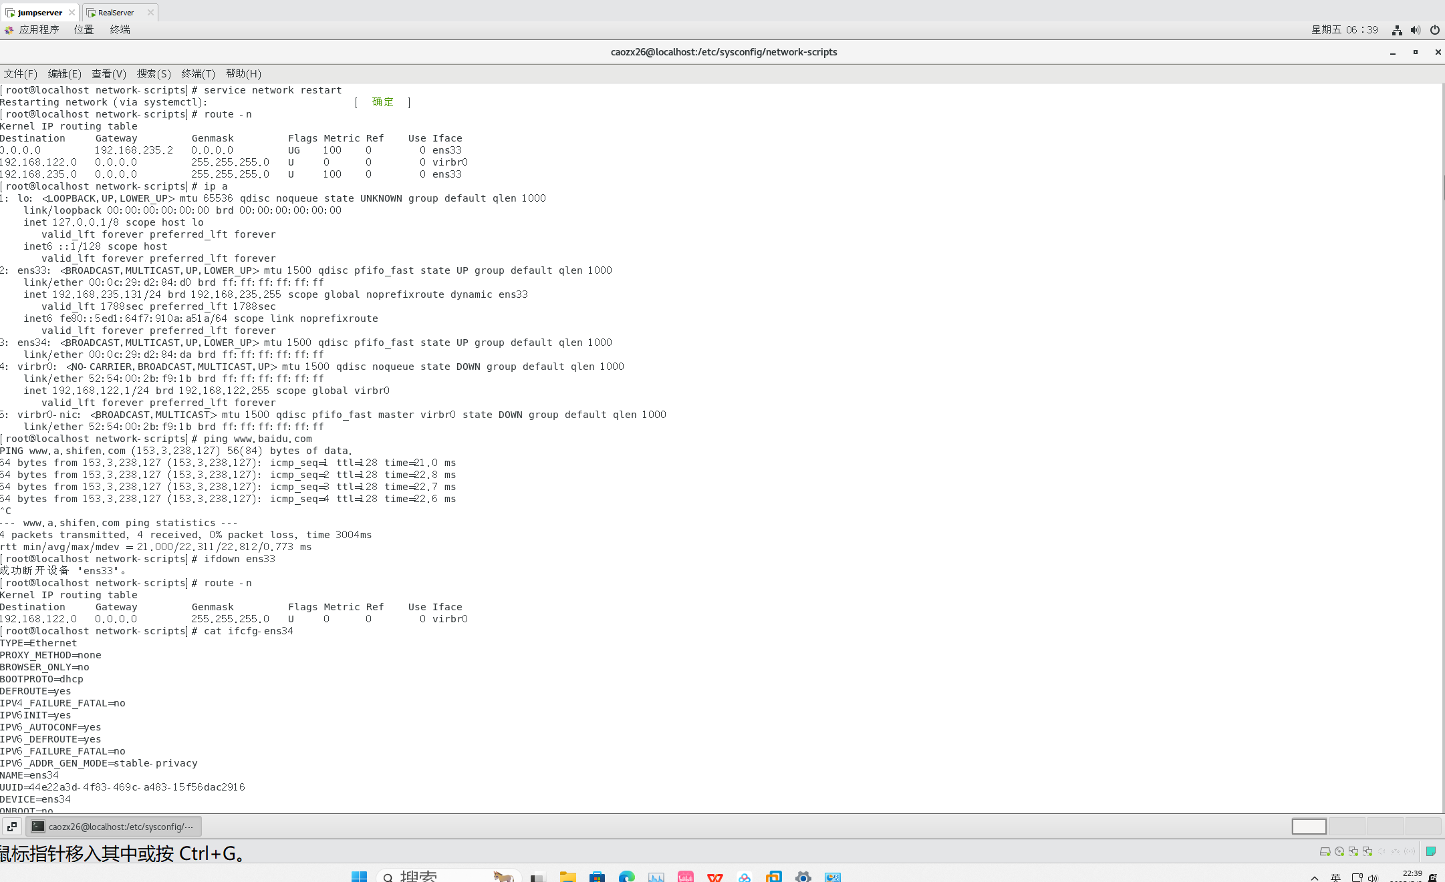
Task: Click the terminal taskbar window button
Action: point(114,827)
